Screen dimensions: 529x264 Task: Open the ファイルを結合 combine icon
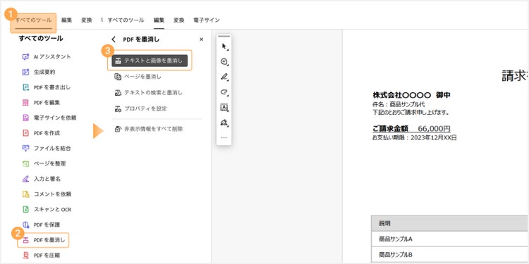tap(25, 148)
